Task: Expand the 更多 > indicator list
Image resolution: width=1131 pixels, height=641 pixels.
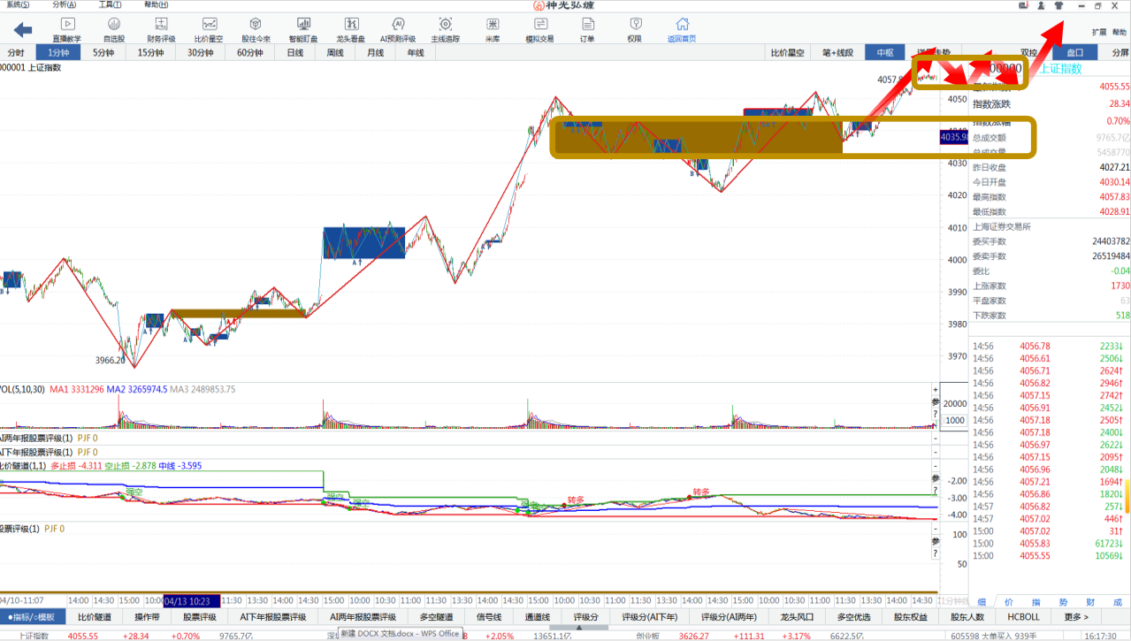Action: pyautogui.click(x=1076, y=617)
